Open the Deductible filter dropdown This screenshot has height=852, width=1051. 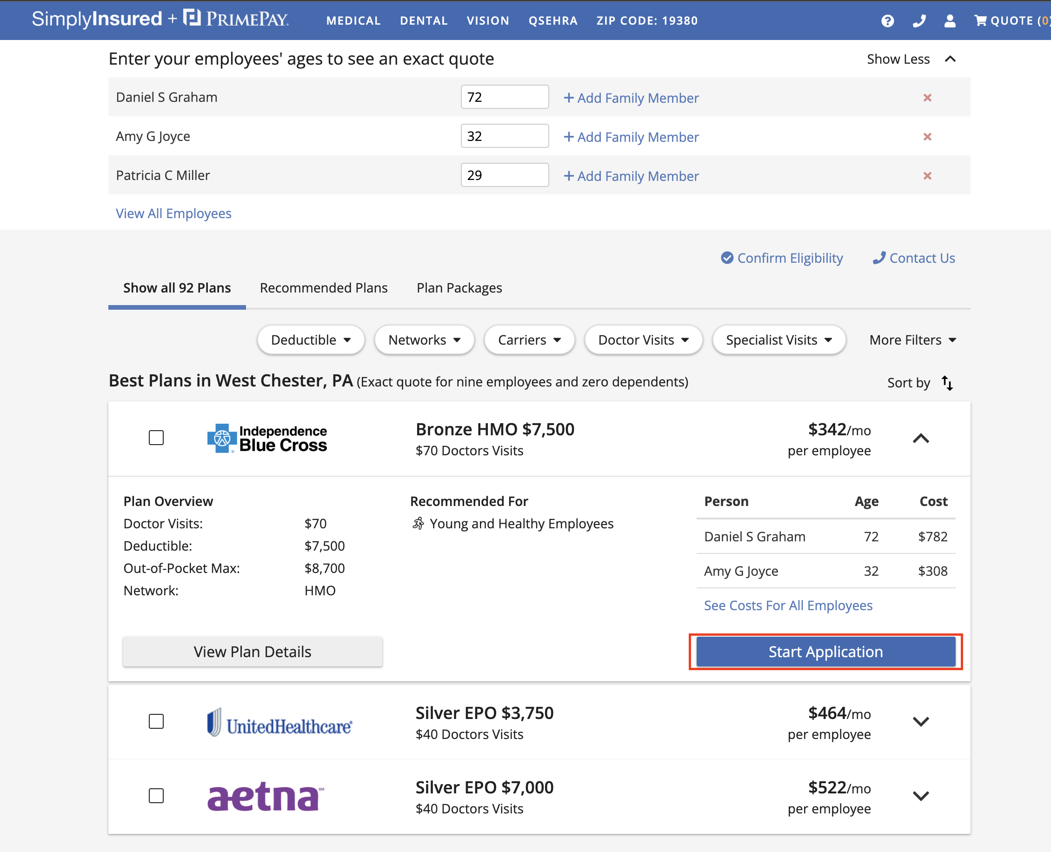(311, 339)
